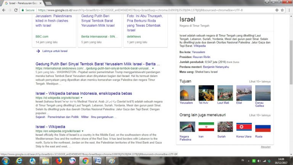The image size is (293, 165).
Task: Open Internet Explorer from the taskbar
Action: point(19,160)
